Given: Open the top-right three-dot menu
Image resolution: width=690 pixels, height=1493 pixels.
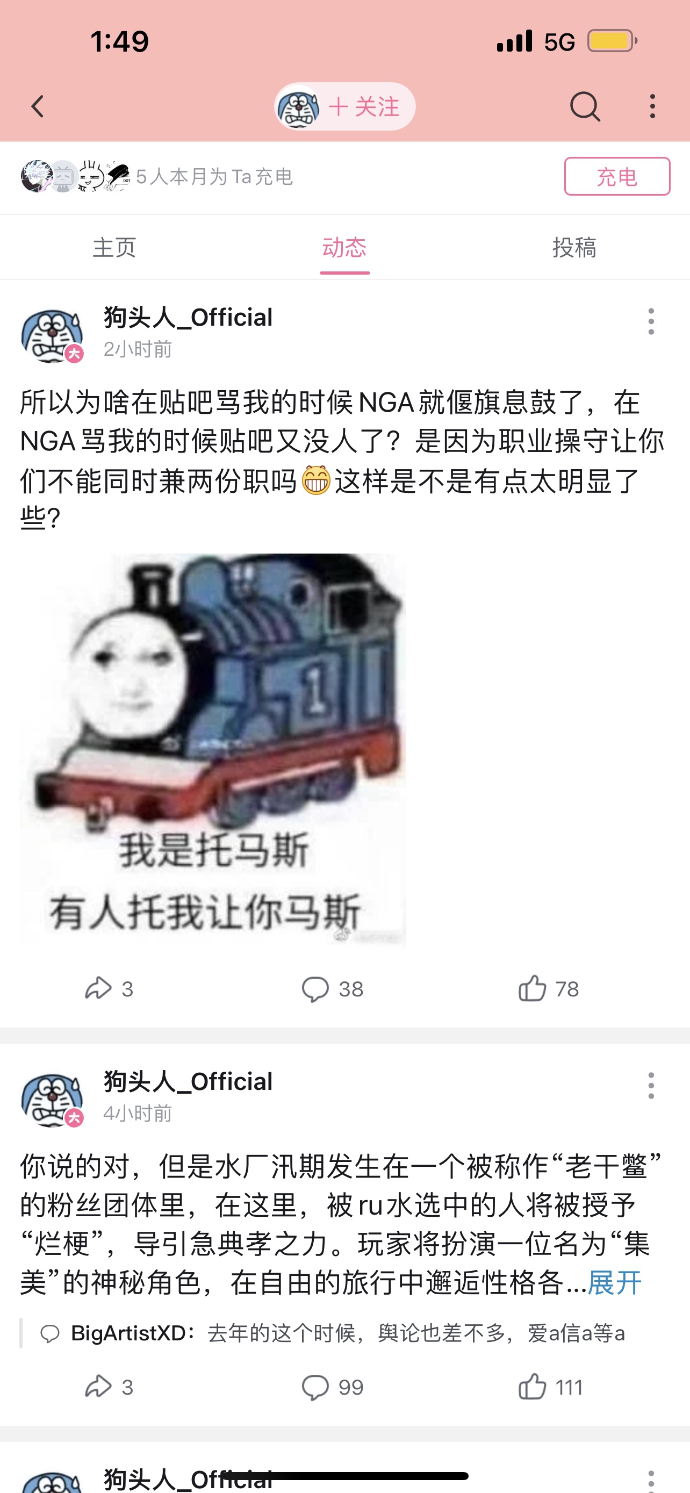Looking at the screenshot, I should pyautogui.click(x=652, y=106).
